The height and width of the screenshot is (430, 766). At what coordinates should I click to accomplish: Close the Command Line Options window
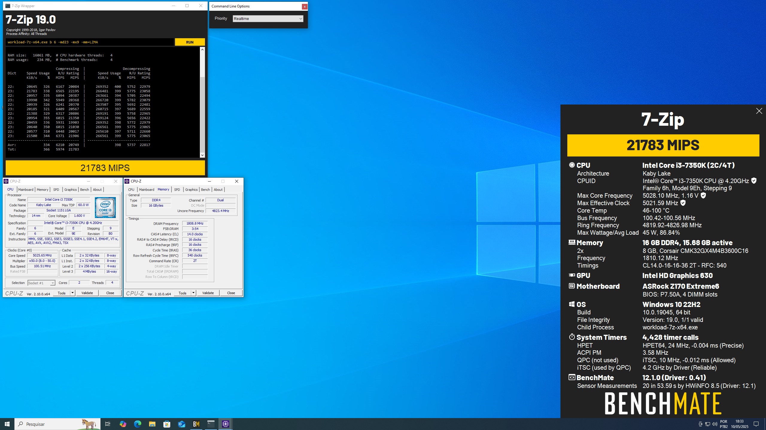tap(304, 6)
